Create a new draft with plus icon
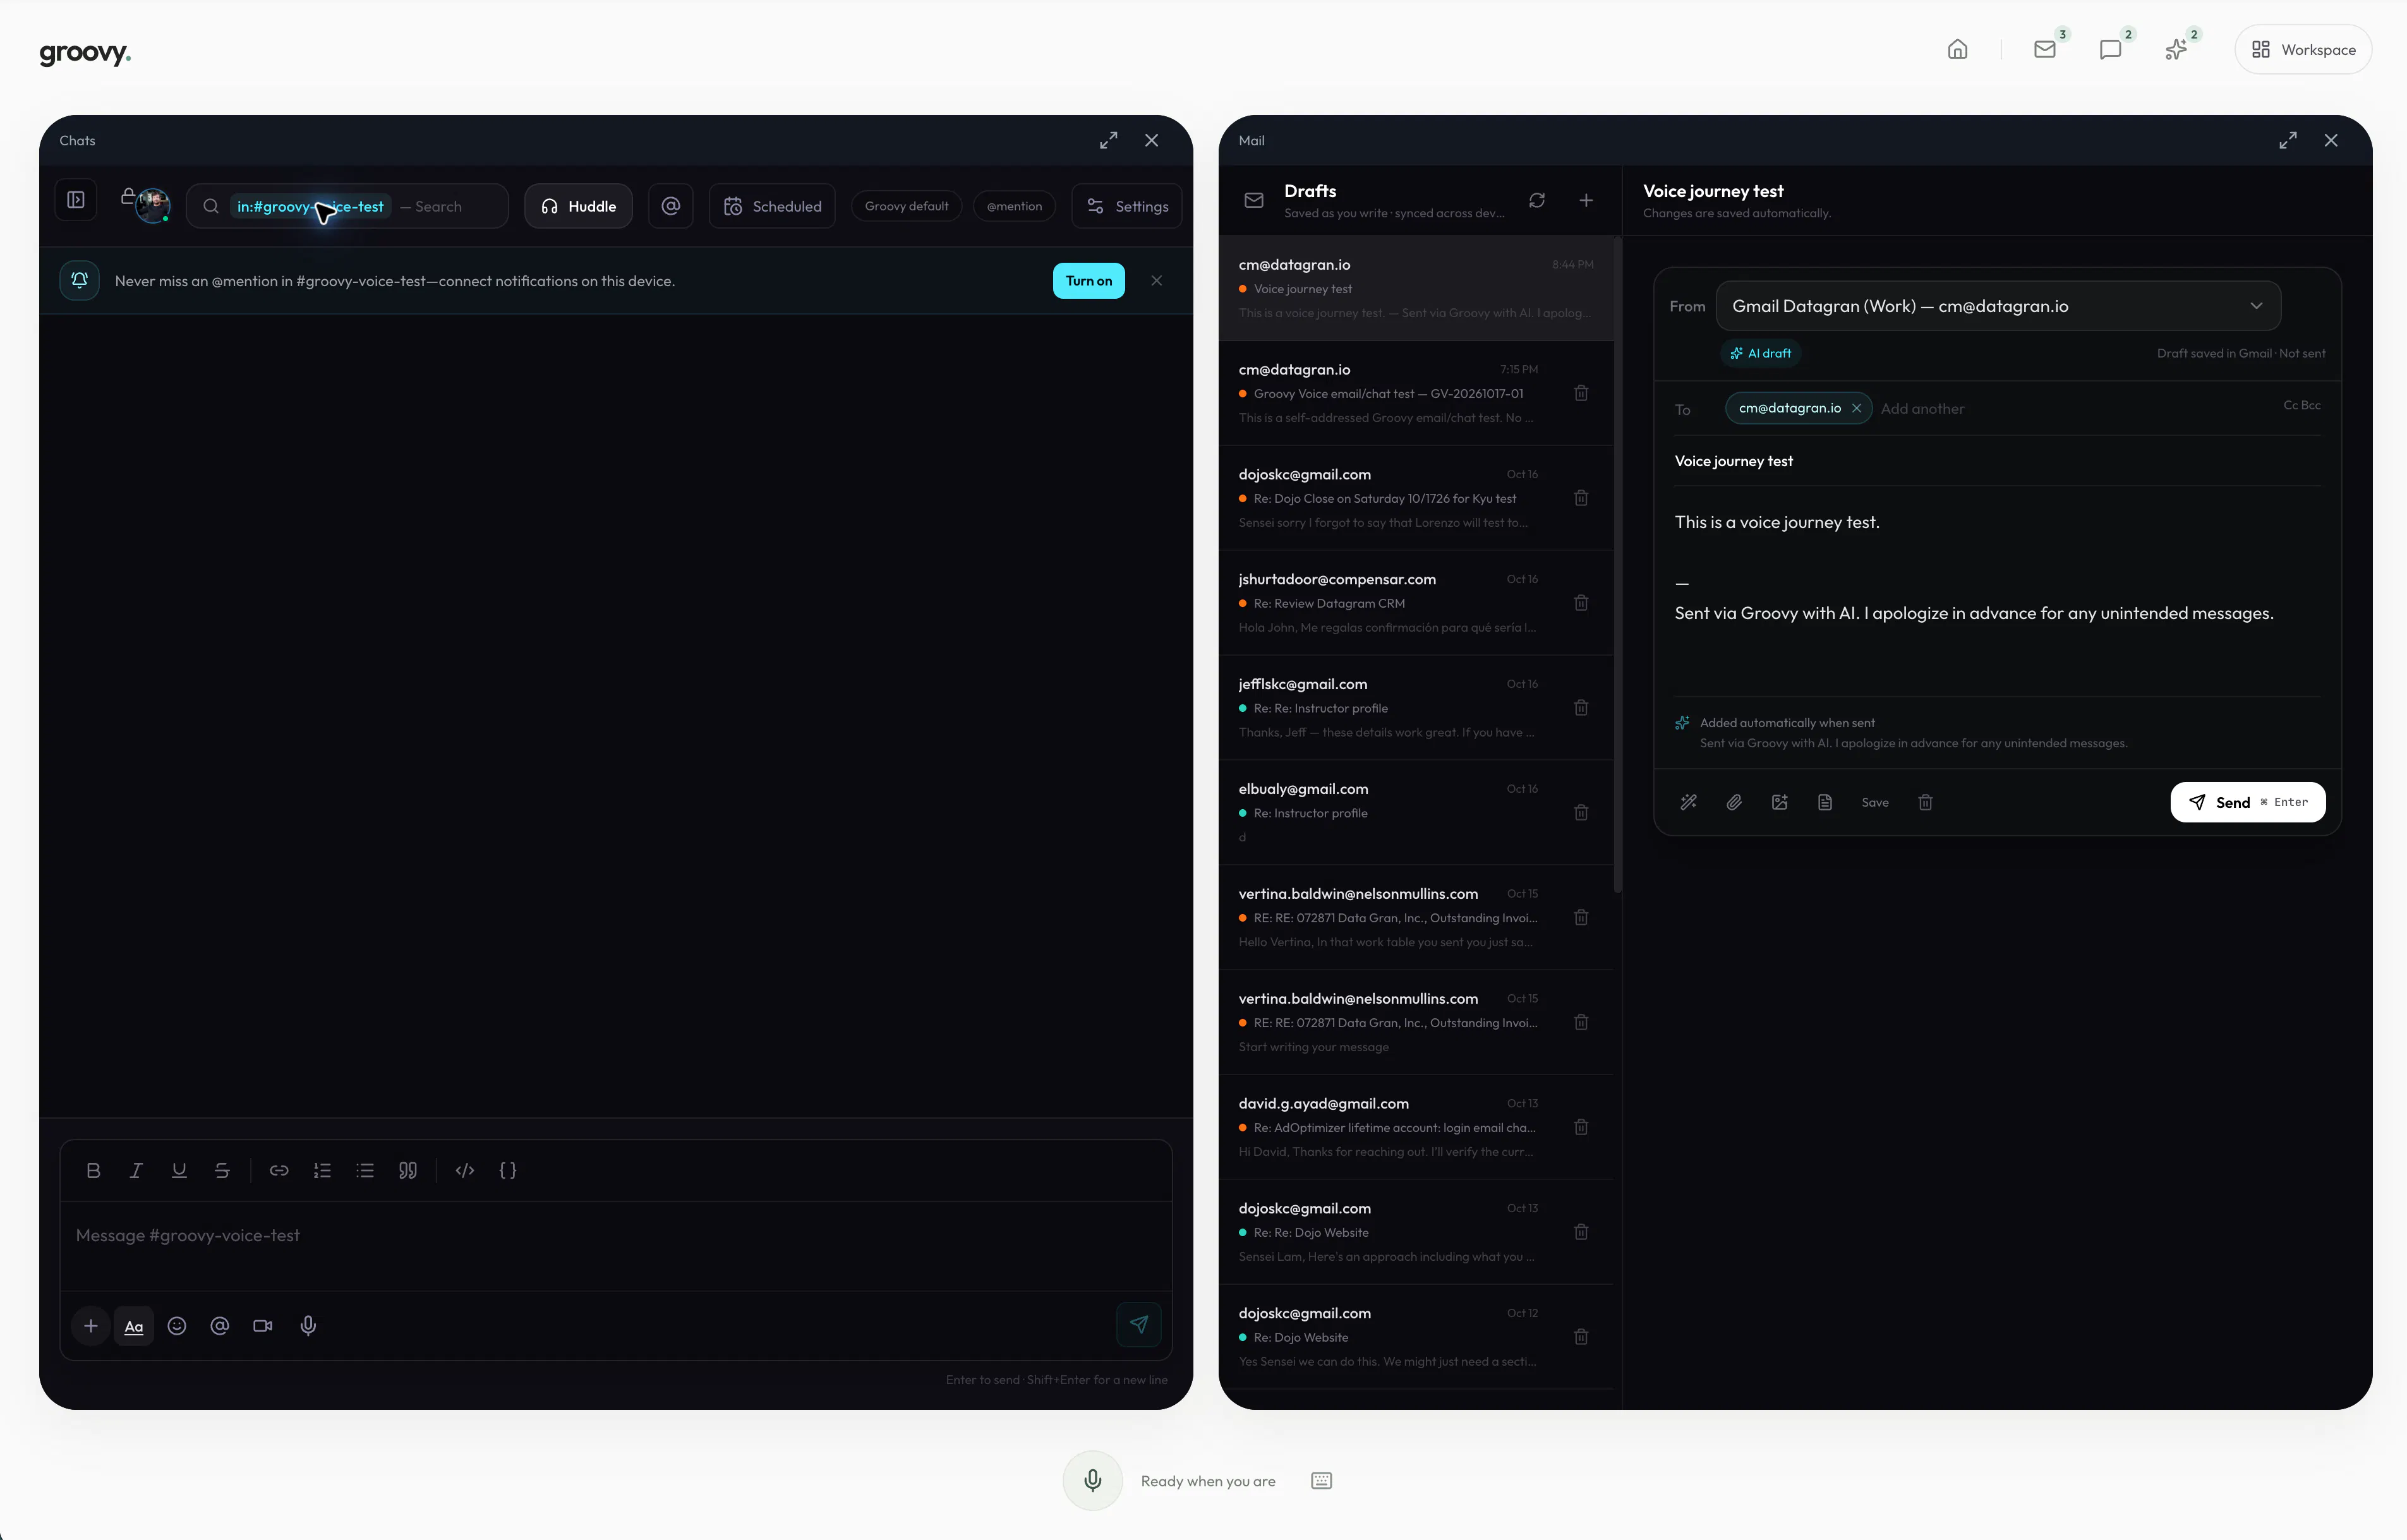The image size is (2407, 1540). 1586,201
